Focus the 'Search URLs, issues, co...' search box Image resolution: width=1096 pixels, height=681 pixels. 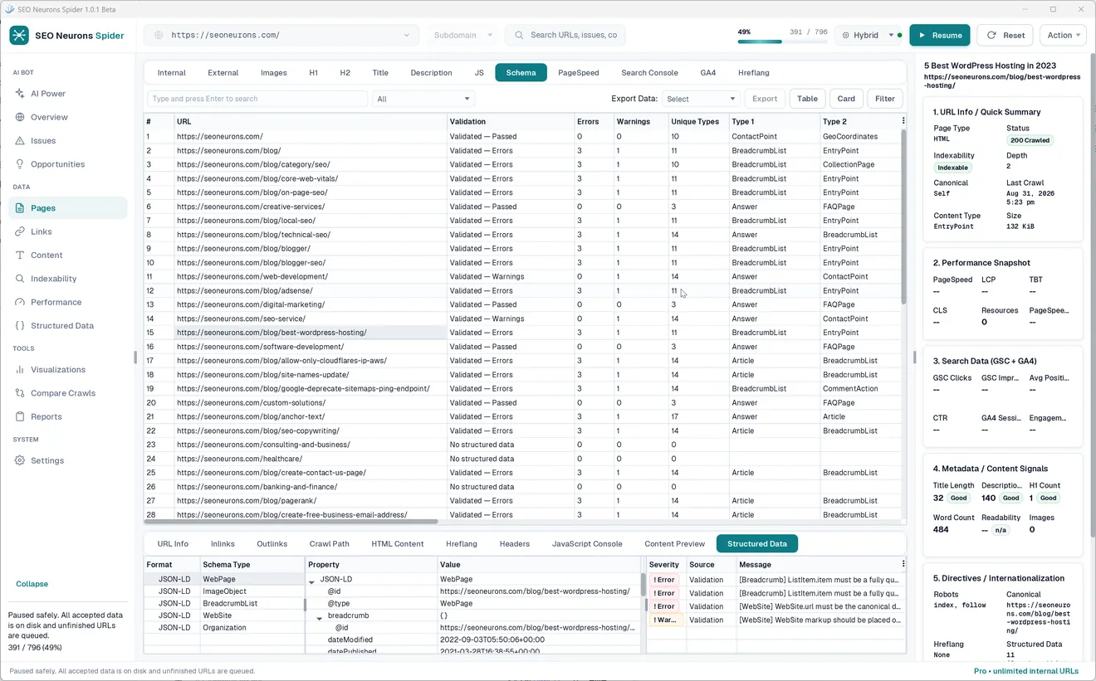pos(565,35)
